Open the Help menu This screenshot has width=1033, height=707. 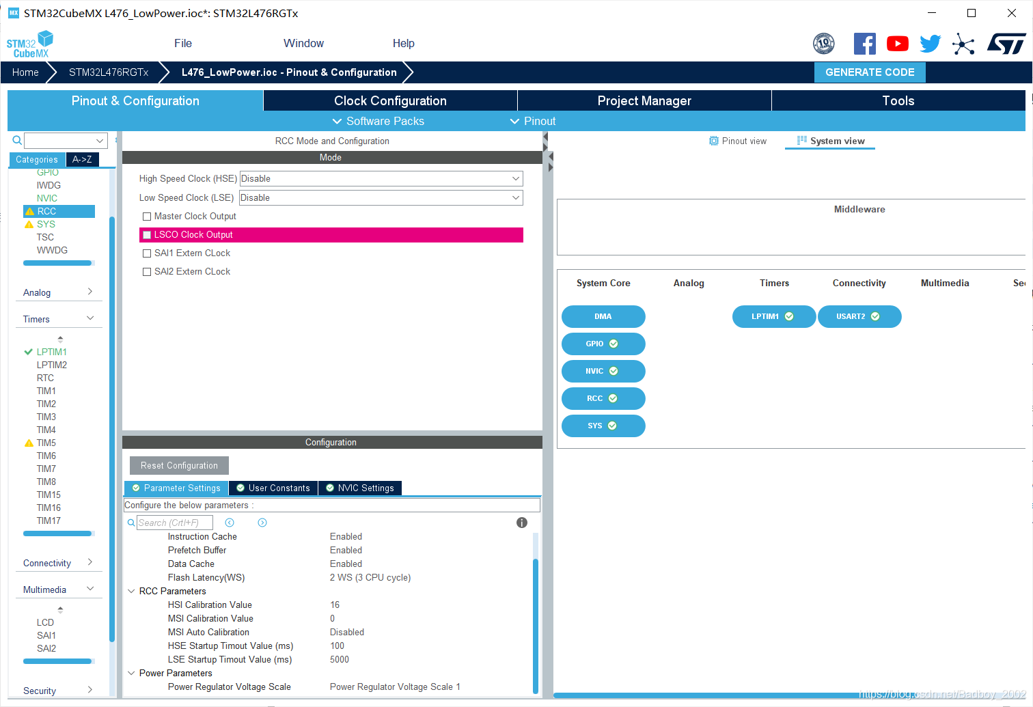pyautogui.click(x=404, y=43)
